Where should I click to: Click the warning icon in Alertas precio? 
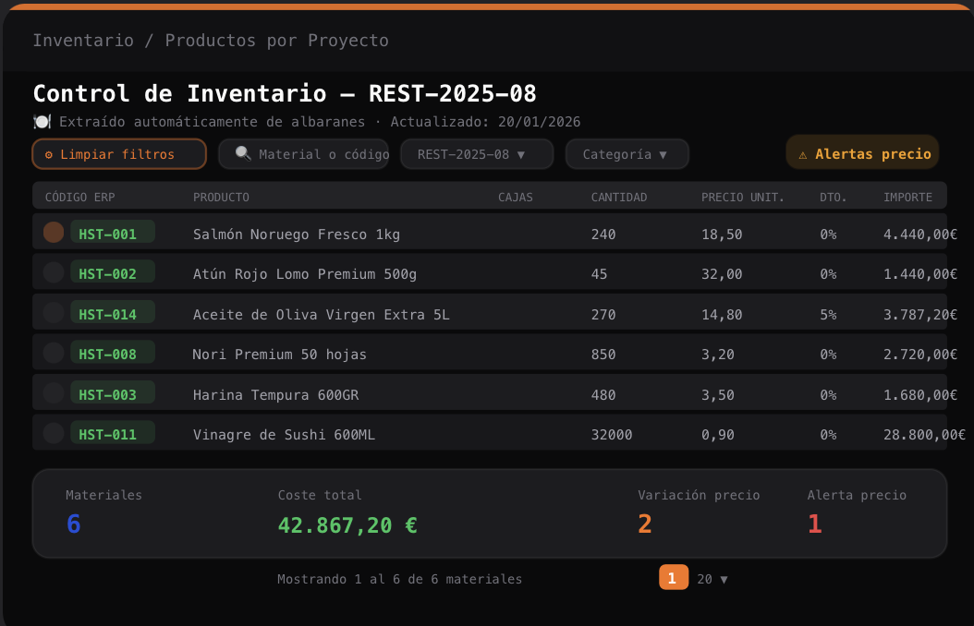(802, 154)
